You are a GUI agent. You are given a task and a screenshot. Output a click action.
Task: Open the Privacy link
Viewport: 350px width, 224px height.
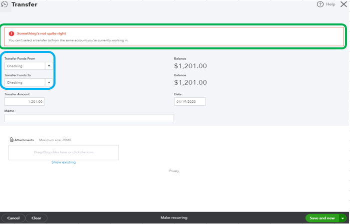click(173, 171)
